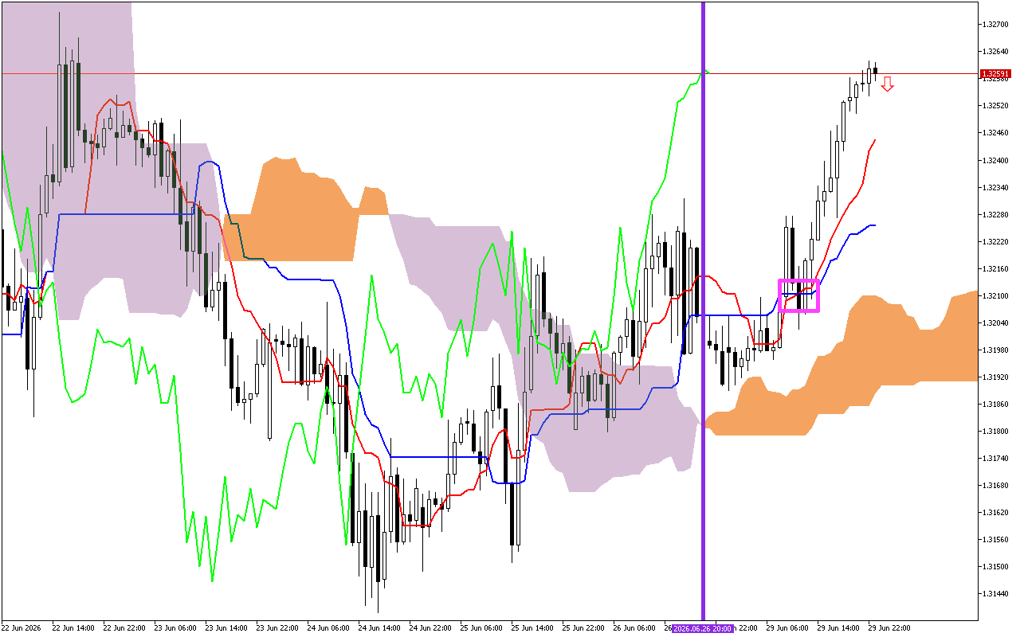The width and height of the screenshot is (1020, 637).
Task: Click the 29 Jun 06:00 time label
Action: coord(787,628)
